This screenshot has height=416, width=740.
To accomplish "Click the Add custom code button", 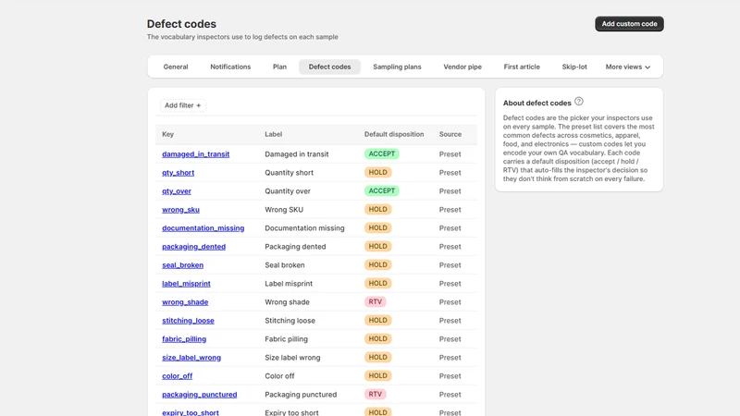I will (629, 24).
